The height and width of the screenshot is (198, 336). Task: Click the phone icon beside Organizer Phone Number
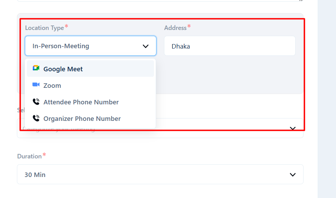(36, 118)
